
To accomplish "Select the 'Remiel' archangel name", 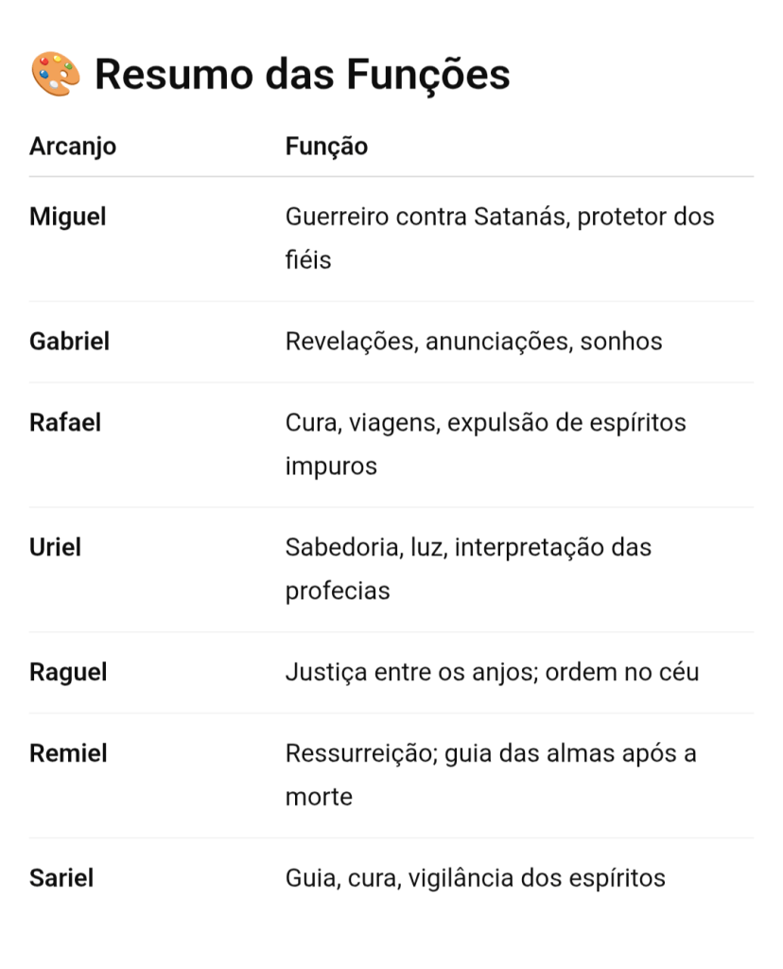I will tap(68, 754).
